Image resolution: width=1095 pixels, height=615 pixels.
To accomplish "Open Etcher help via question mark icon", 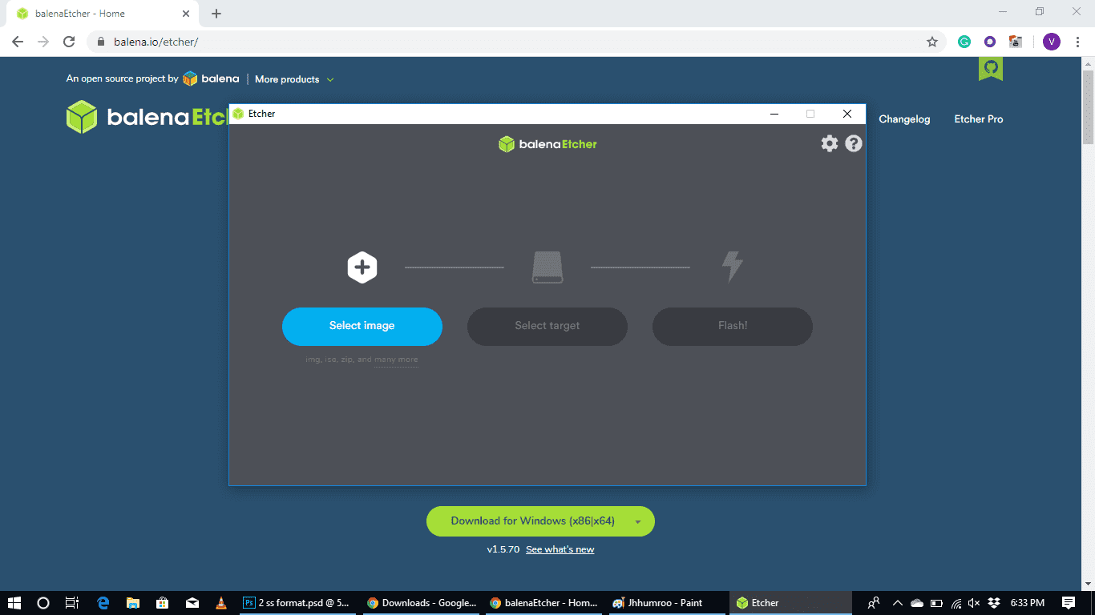I will [853, 143].
